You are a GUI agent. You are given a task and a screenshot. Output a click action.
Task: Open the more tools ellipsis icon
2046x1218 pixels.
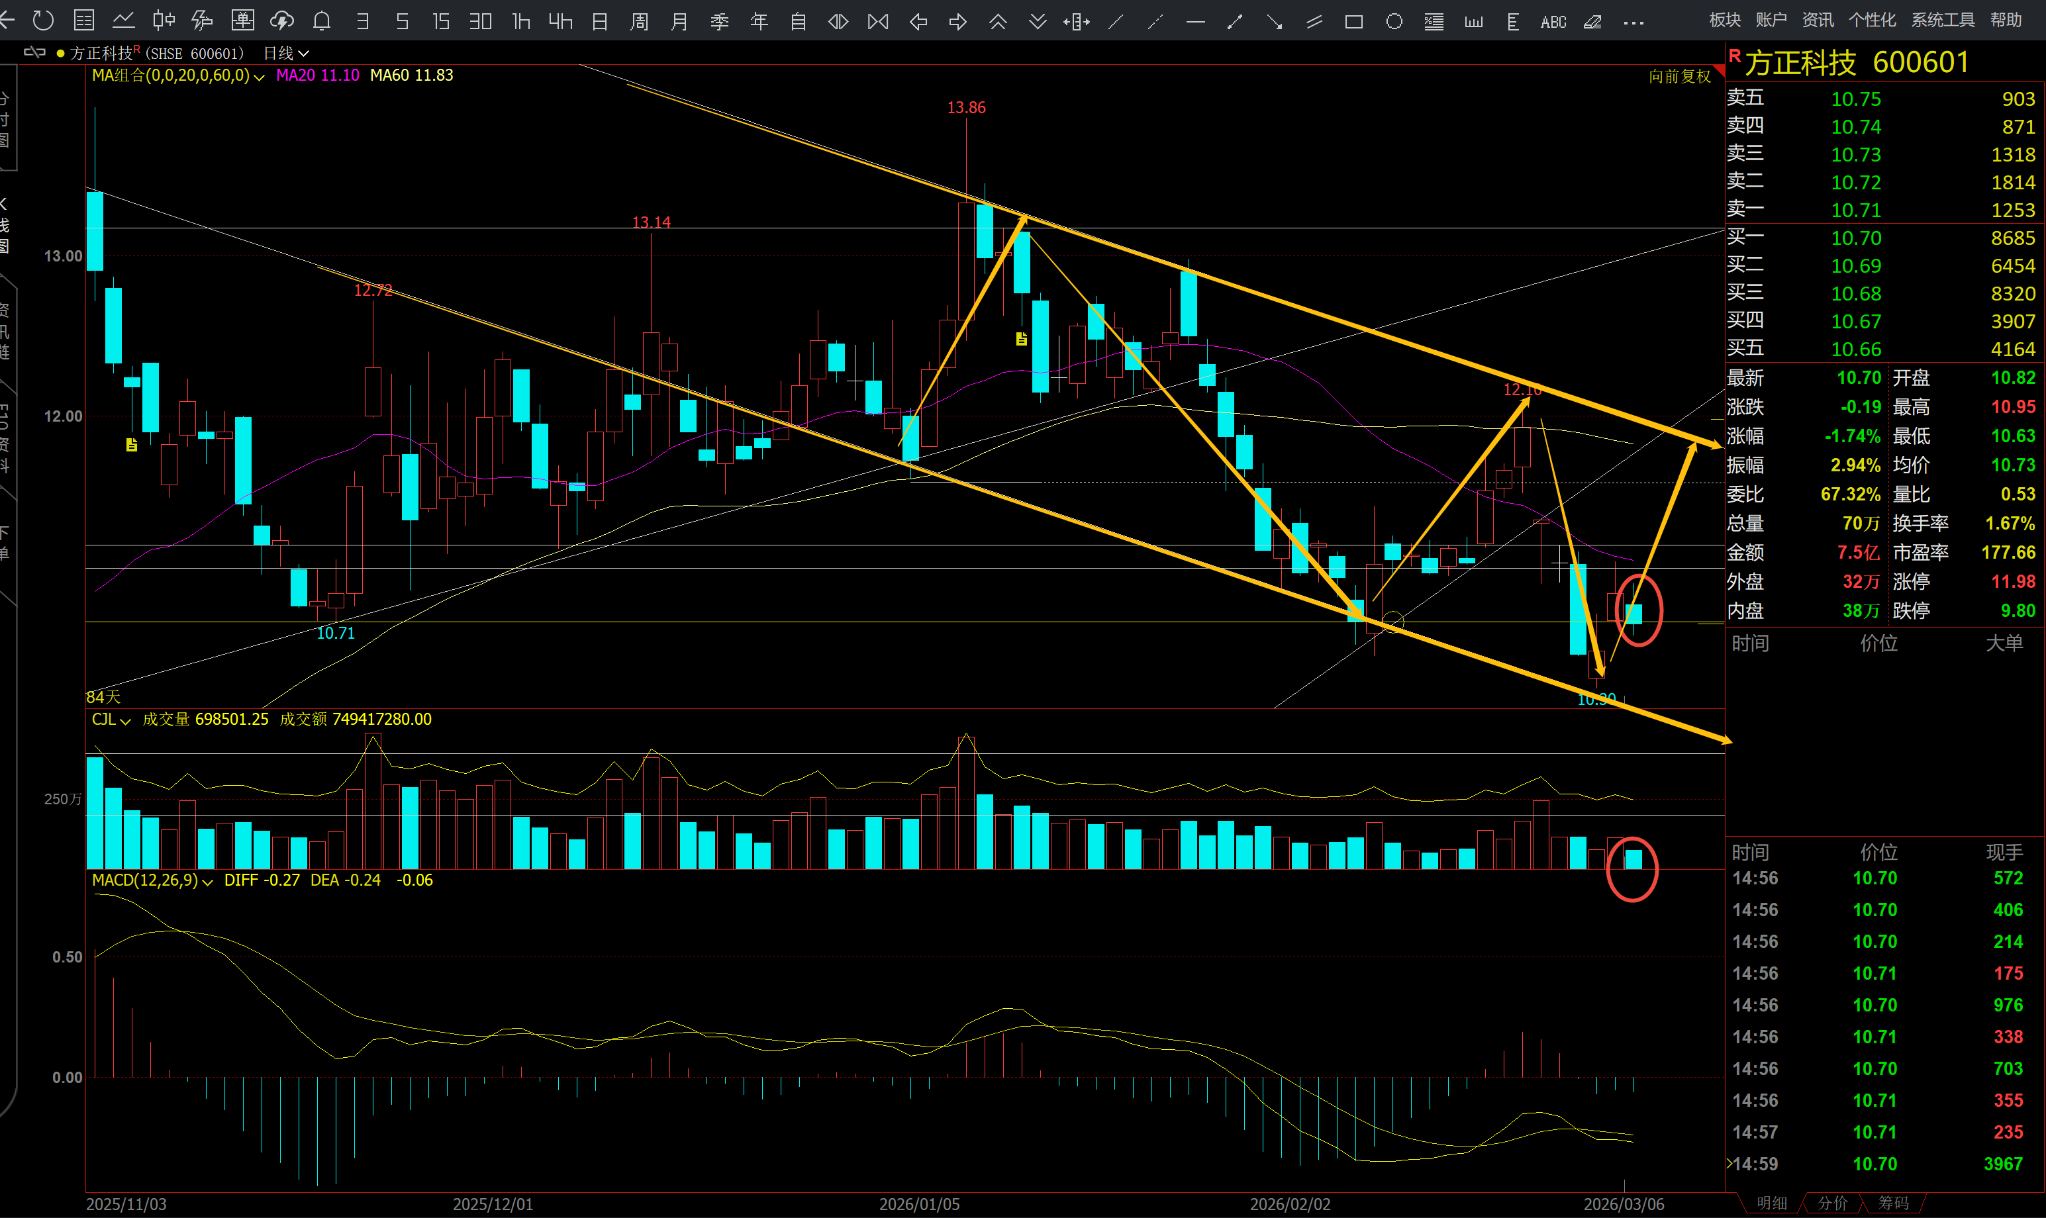tap(1633, 22)
